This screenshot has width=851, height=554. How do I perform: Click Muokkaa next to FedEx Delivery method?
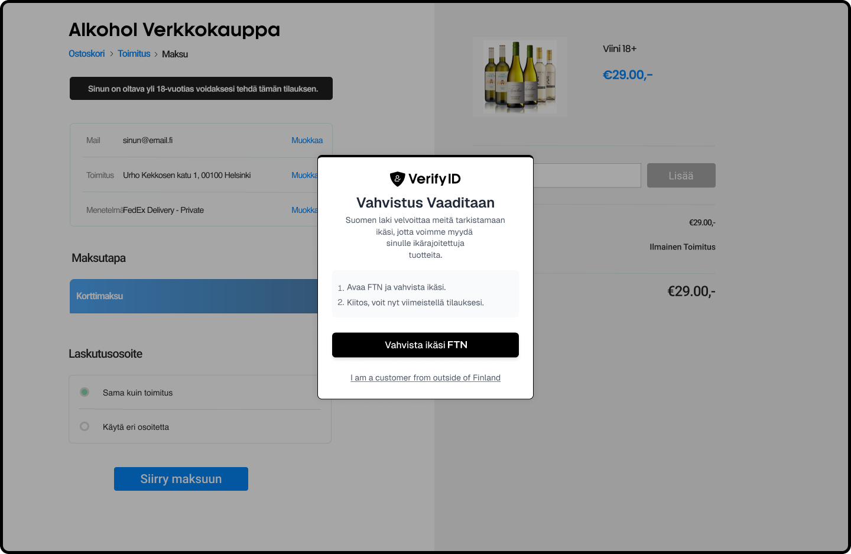(304, 210)
